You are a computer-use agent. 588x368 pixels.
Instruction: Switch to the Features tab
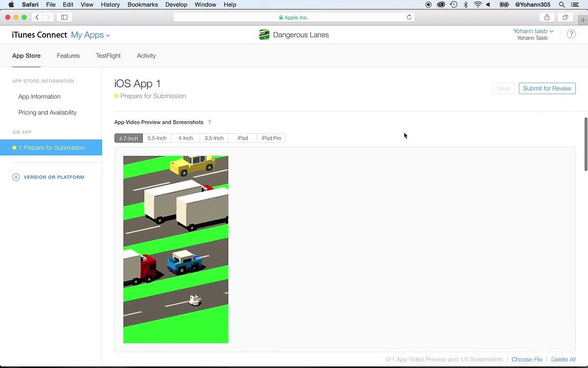pos(68,56)
